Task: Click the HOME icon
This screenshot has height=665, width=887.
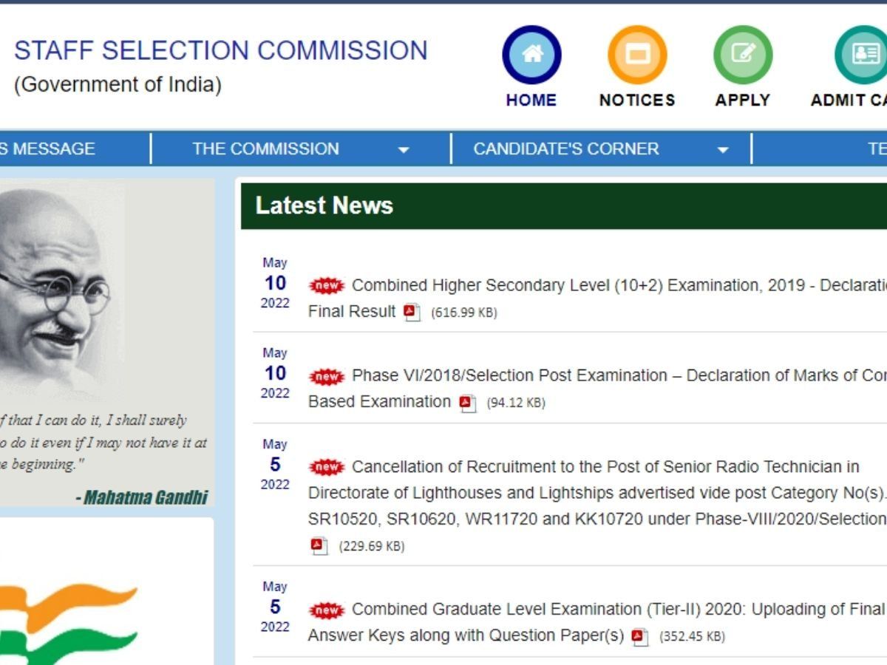Action: point(531,54)
